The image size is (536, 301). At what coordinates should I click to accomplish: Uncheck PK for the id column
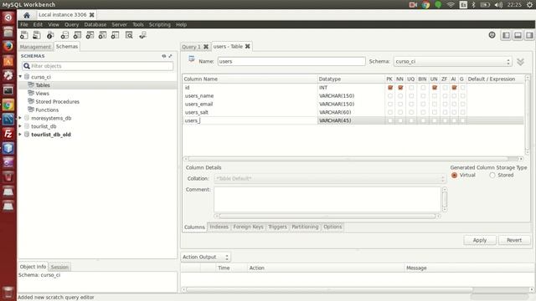coord(390,88)
